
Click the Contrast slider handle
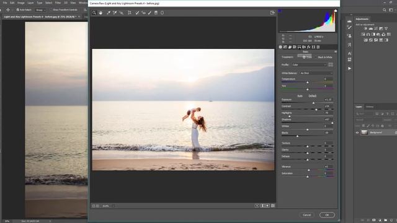coord(316,110)
